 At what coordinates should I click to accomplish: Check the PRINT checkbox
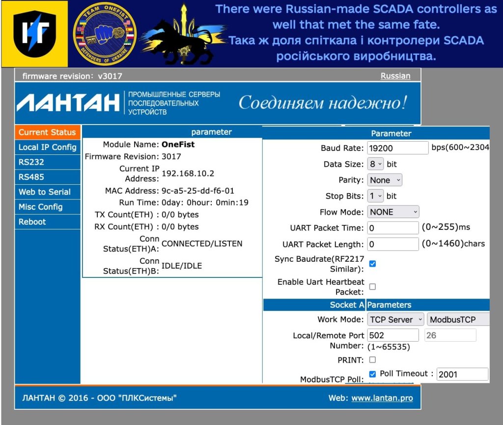(372, 360)
